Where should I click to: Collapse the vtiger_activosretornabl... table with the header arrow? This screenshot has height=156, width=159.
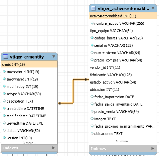(x=153, y=8)
